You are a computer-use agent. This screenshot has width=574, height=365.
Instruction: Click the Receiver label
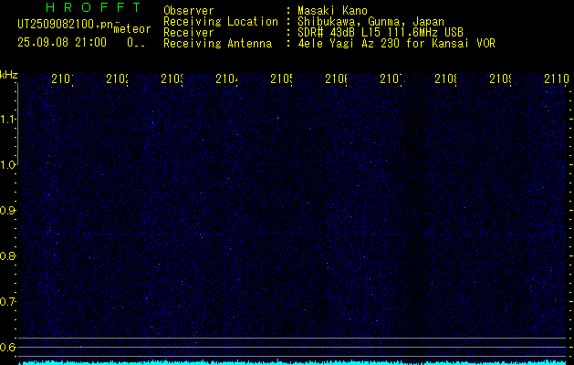(189, 33)
